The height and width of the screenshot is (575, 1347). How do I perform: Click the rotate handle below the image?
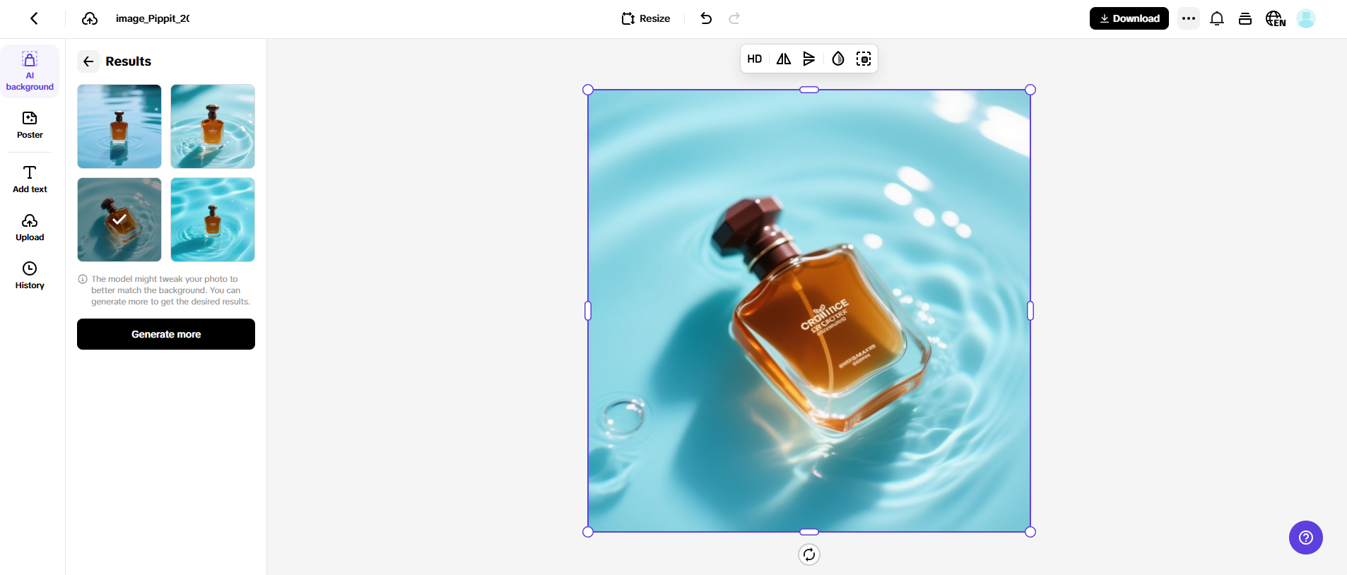(x=809, y=555)
